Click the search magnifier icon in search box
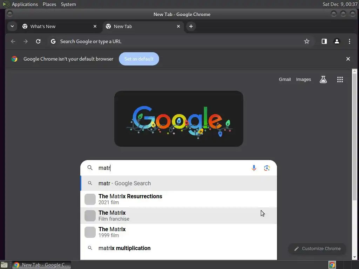This screenshot has height=269, width=359. click(90, 168)
